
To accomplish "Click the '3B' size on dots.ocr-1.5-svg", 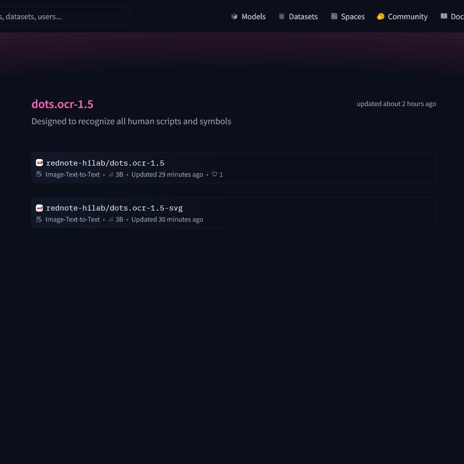I will [119, 220].
